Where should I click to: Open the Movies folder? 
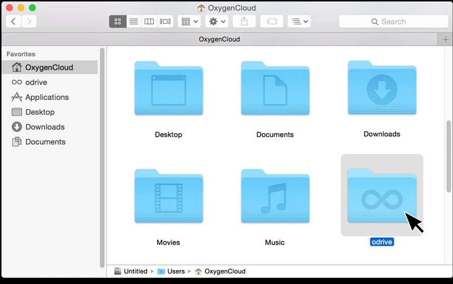tap(169, 197)
